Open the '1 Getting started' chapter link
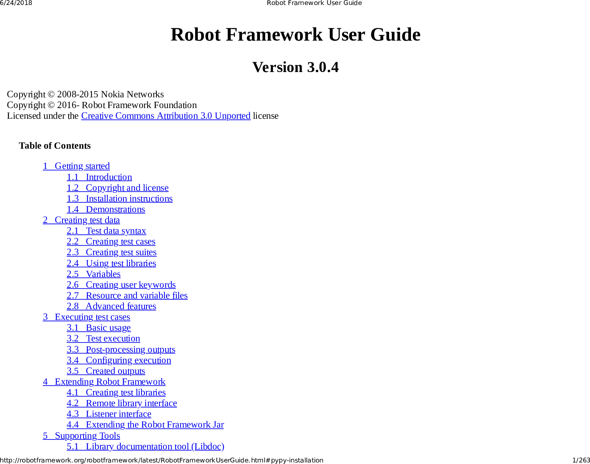Viewport: 590px width, 464px height. pos(76,166)
